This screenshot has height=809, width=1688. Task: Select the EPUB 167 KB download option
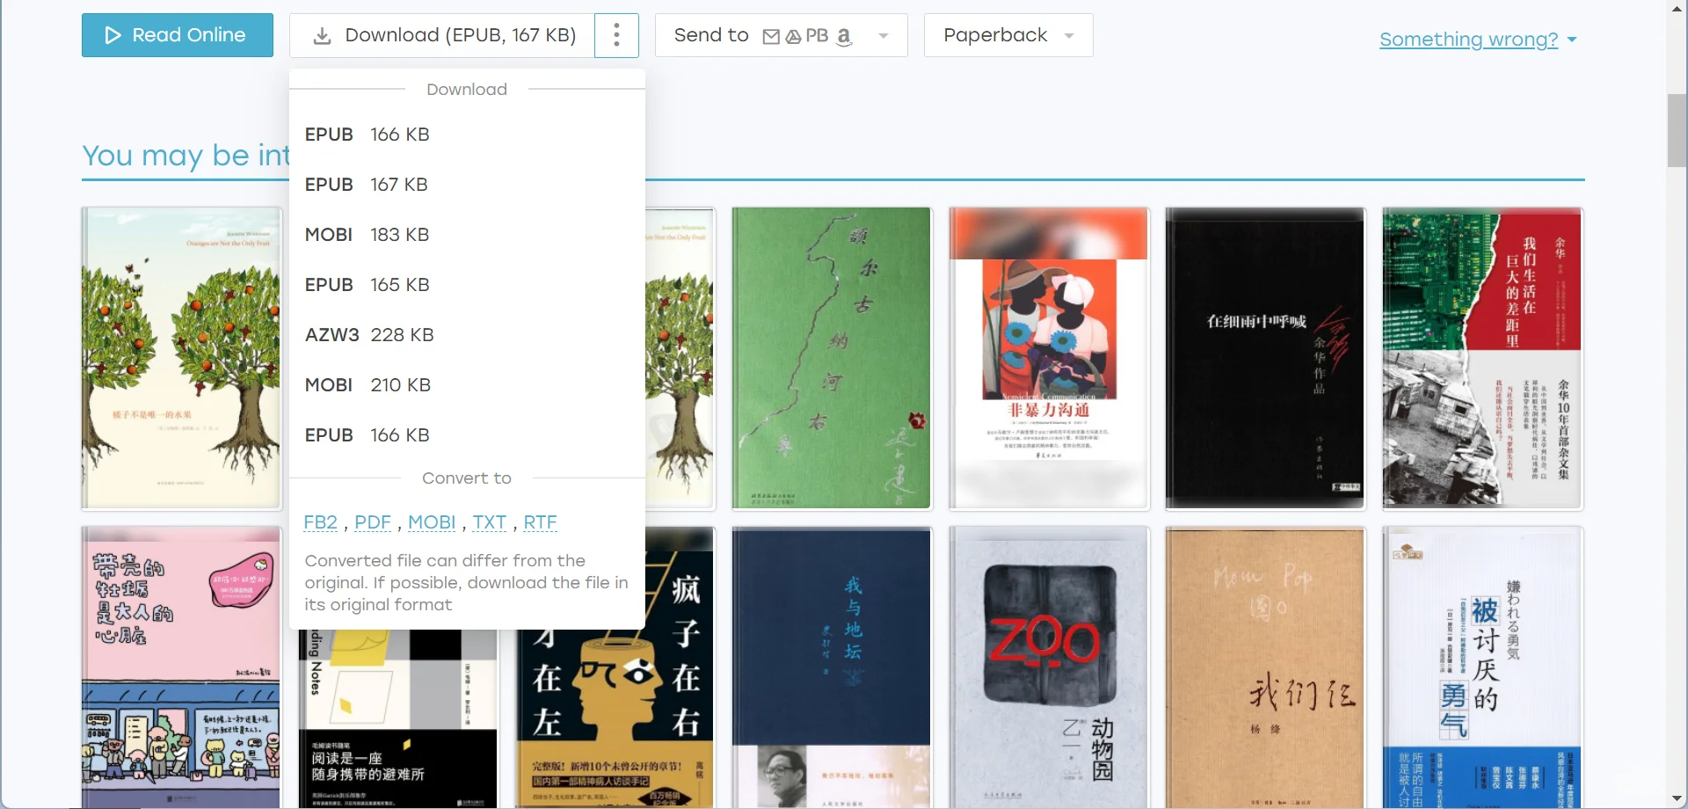click(x=467, y=185)
